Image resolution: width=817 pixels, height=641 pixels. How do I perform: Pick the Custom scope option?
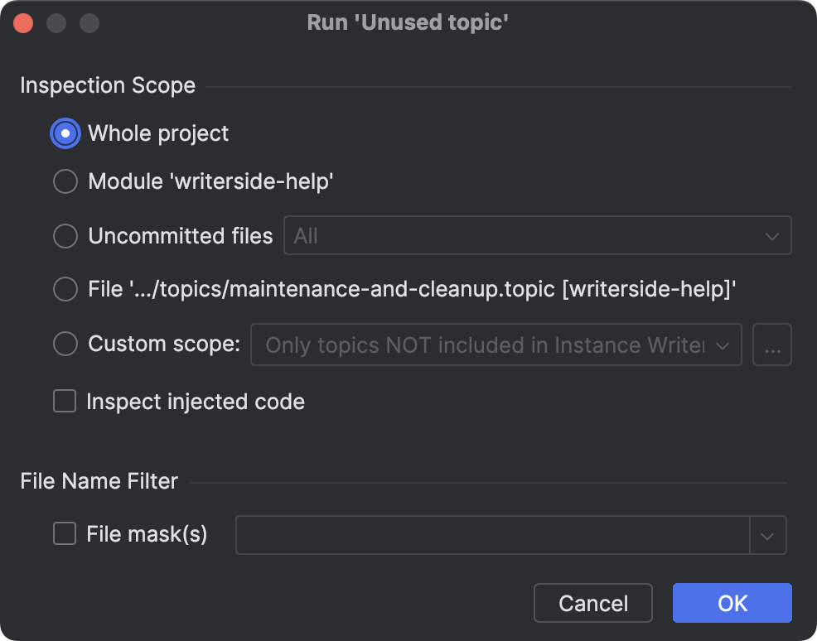(x=65, y=344)
